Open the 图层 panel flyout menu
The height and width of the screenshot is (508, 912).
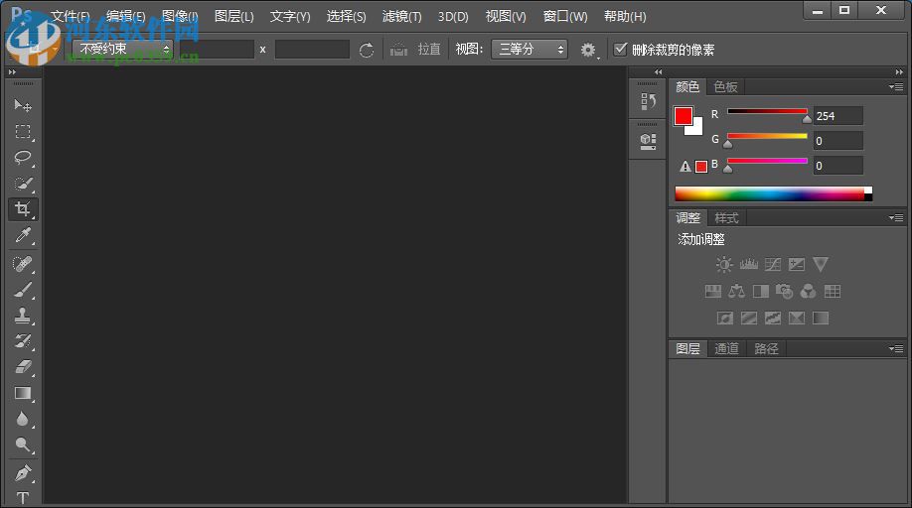pos(896,349)
